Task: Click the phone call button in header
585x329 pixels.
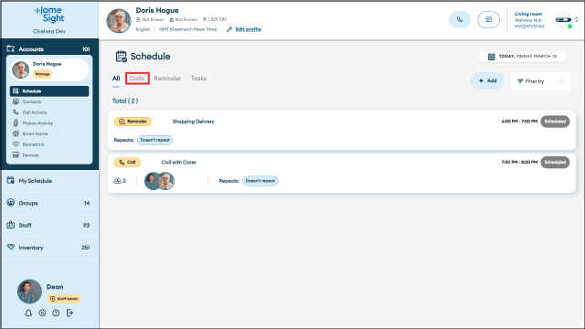Action: (460, 20)
